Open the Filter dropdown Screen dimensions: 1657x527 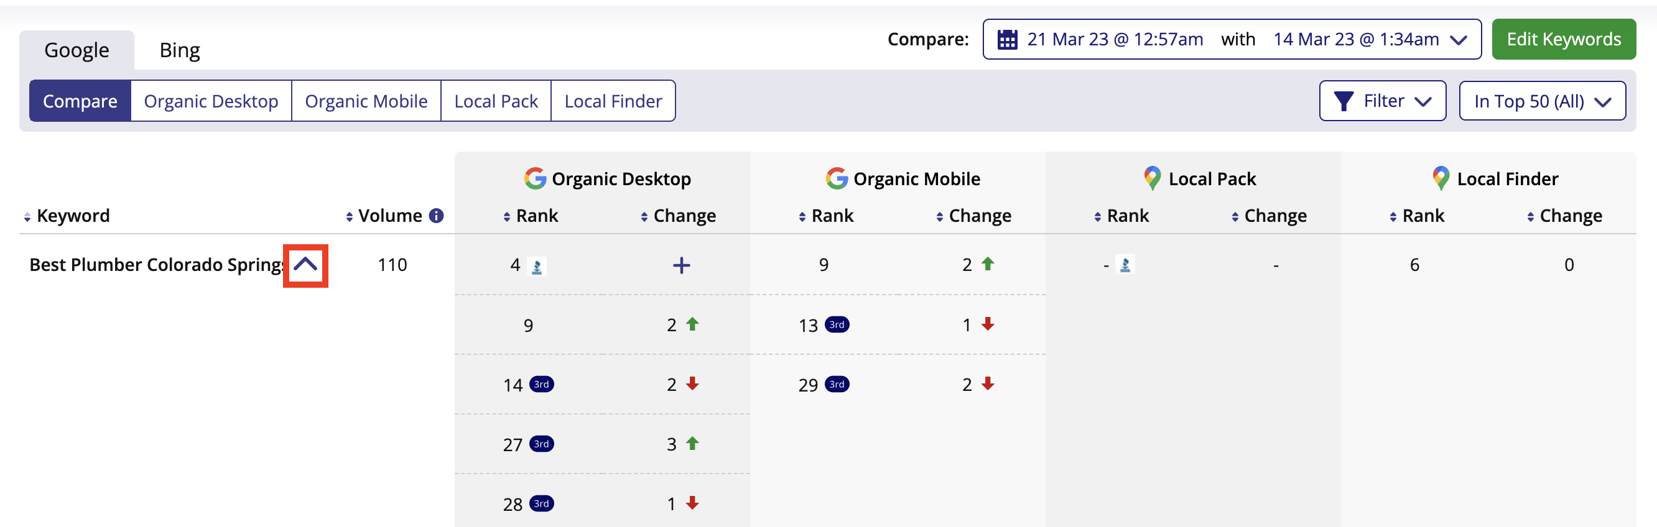tap(1382, 101)
